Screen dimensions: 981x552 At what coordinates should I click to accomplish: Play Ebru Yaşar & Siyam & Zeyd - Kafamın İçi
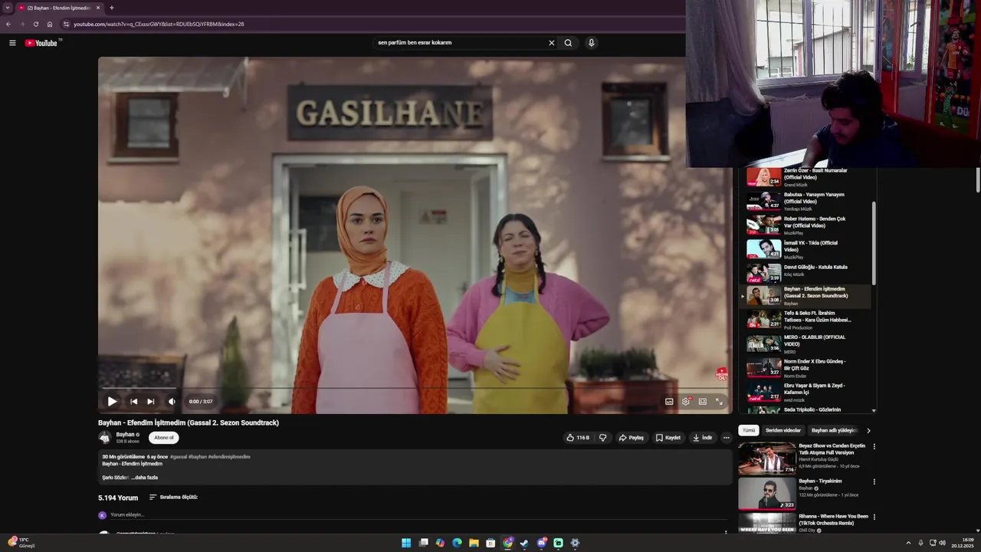tap(805, 392)
